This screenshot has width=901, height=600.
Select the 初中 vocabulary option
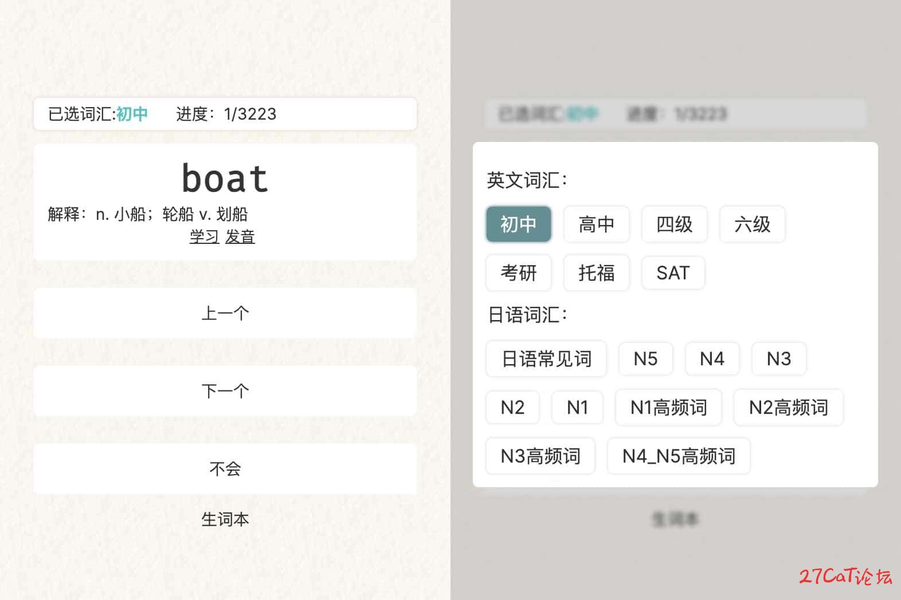pos(519,224)
